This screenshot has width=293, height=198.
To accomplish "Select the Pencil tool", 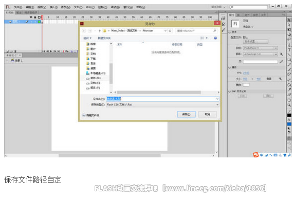I will (x=289, y=65).
